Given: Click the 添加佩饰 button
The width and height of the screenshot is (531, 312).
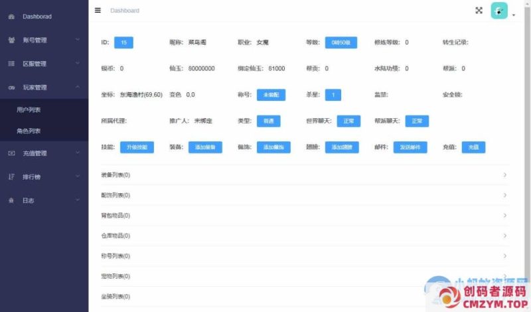Looking at the screenshot, I should tap(273, 147).
